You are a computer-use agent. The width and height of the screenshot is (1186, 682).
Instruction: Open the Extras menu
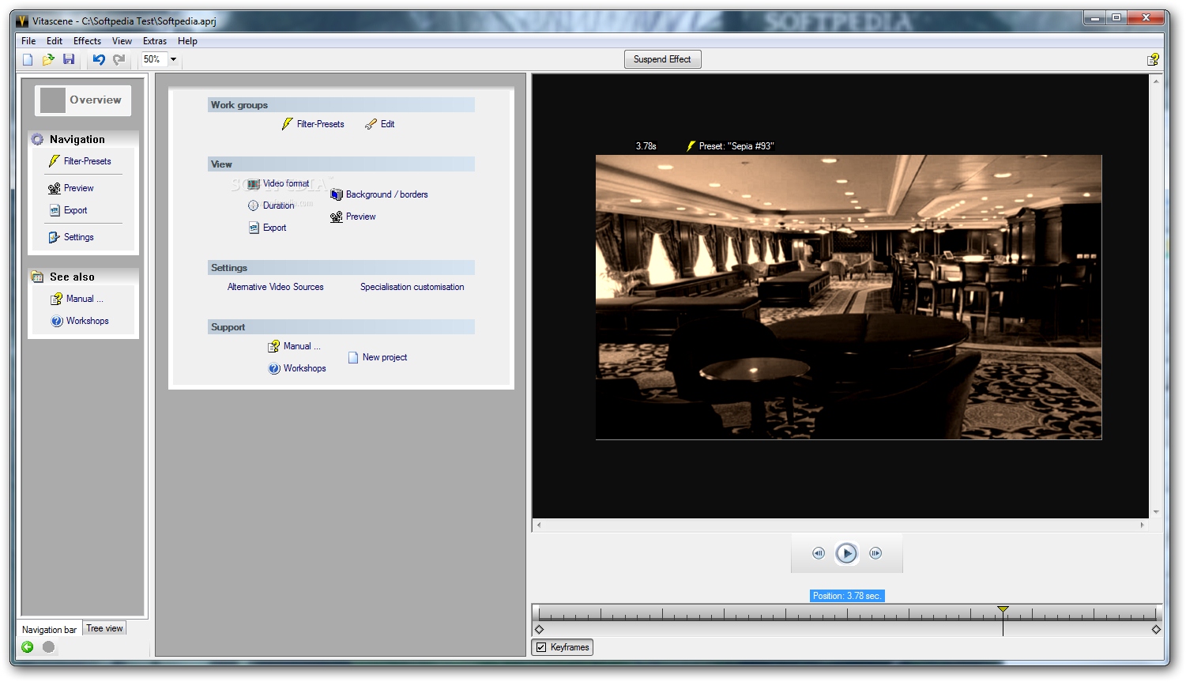click(155, 41)
